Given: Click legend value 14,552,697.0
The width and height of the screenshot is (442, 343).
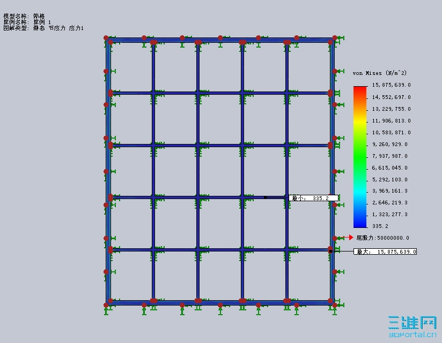Looking at the screenshot, I should click(x=391, y=97).
